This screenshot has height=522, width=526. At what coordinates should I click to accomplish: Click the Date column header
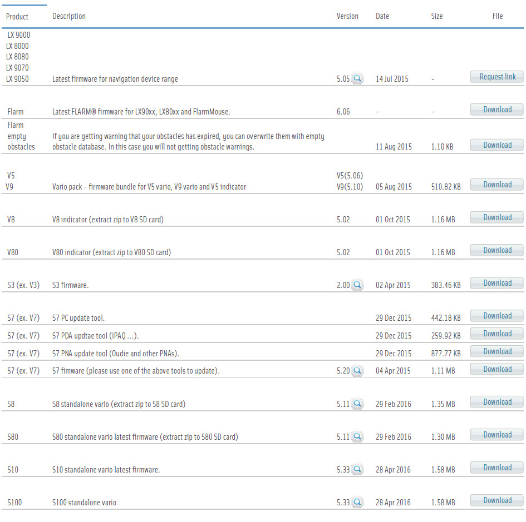tap(382, 16)
